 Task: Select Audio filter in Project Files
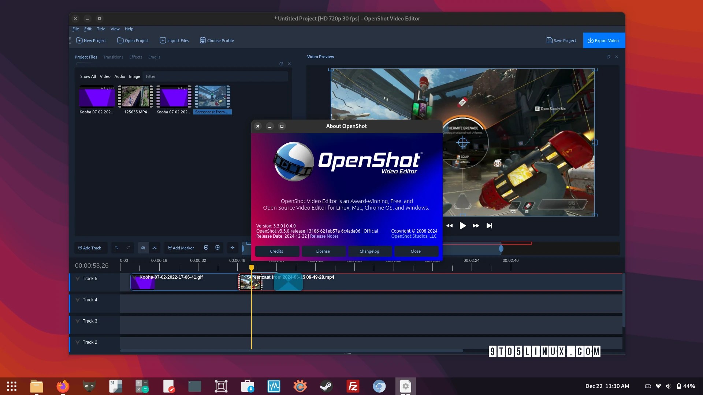click(120, 76)
